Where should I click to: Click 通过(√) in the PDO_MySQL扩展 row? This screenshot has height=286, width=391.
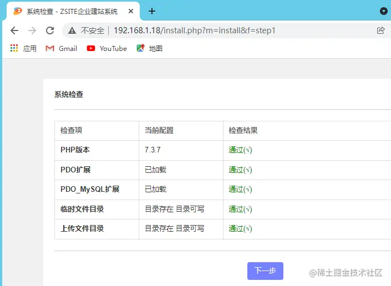tap(240, 190)
